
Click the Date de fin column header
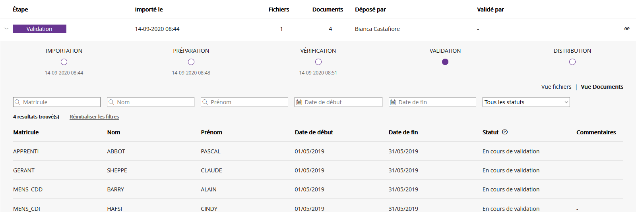(x=403, y=132)
